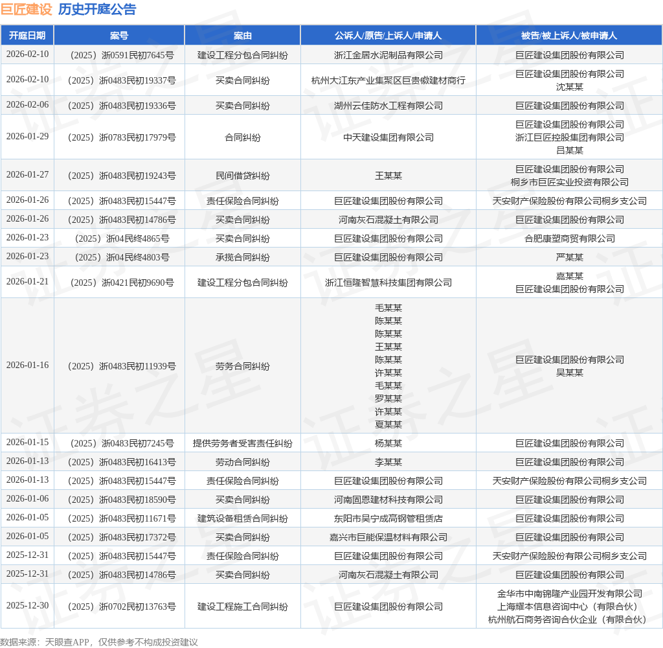Click case number 浙0483民初19243号
Image resolution: width=663 pixels, height=648 pixels.
point(122,176)
